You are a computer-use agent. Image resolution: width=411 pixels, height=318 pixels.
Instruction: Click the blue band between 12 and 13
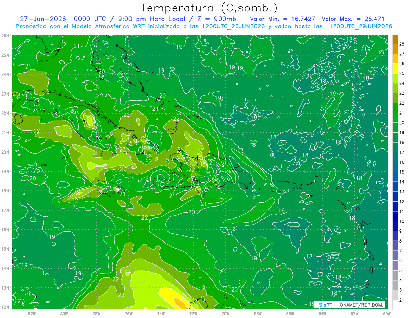pyautogui.click(x=395, y=197)
